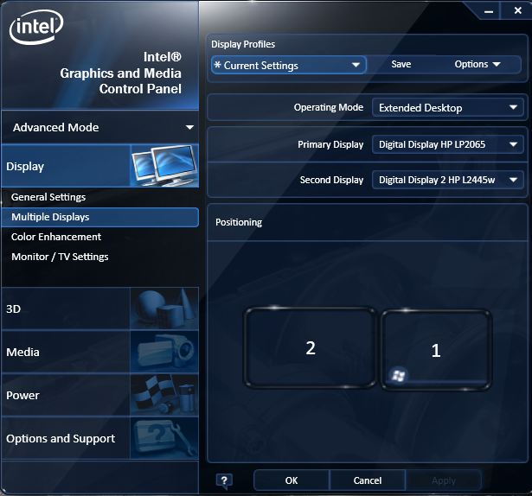Open the Options dropdown menu
The image size is (532, 496).
point(477,64)
